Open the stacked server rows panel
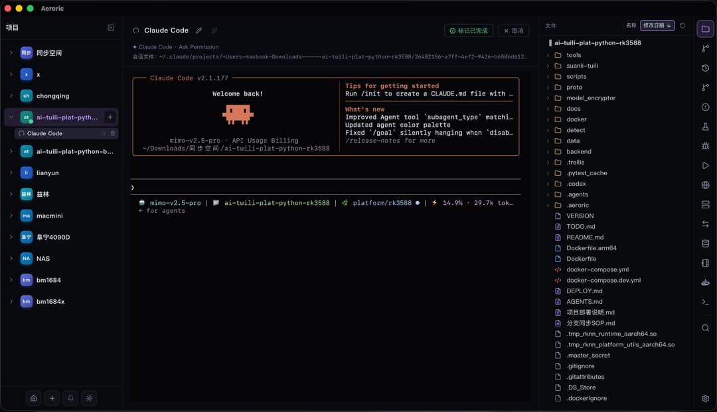 click(x=705, y=204)
